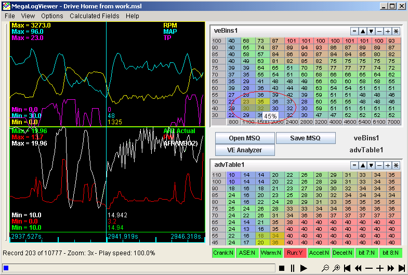The width and height of the screenshot is (408, 275).
Task: Open the Calculated Fields menu
Action: coord(95,16)
